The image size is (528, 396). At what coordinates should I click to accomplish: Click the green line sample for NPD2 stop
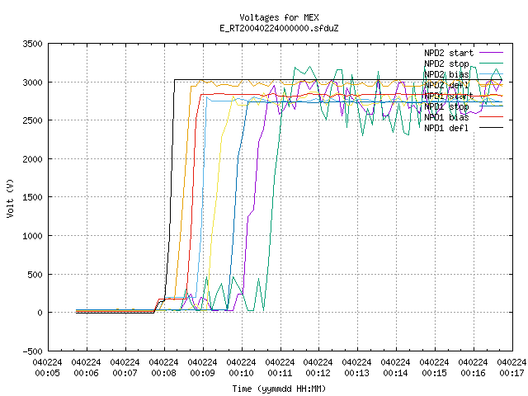pyautogui.click(x=492, y=64)
